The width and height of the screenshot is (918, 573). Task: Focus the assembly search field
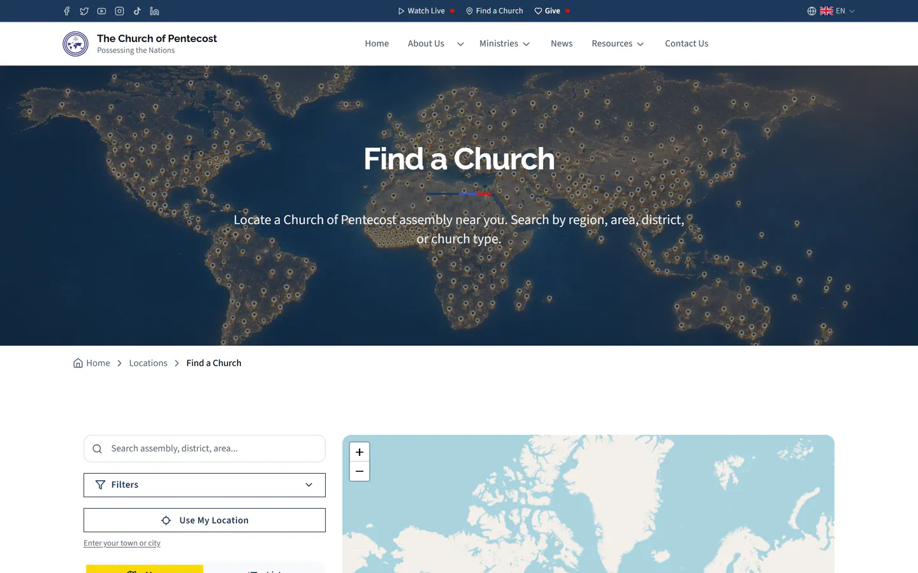[205, 448]
